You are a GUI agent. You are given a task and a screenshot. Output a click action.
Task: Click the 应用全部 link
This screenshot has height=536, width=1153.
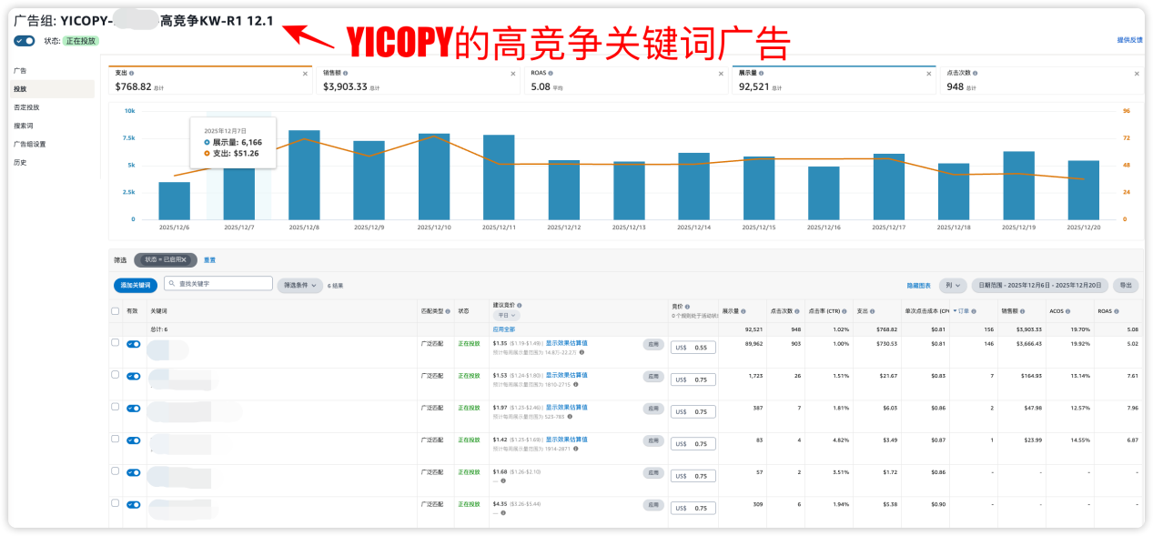(504, 329)
